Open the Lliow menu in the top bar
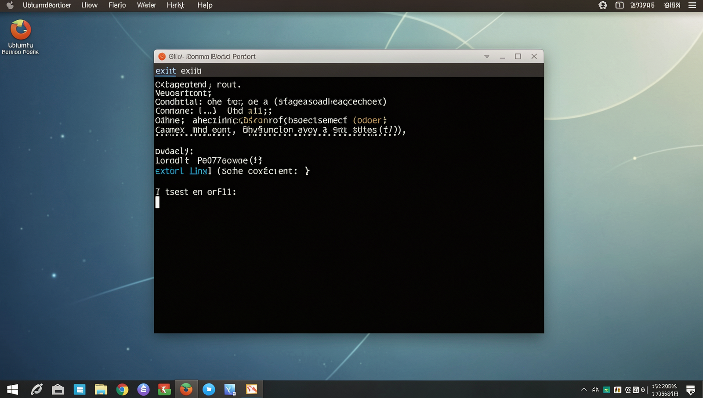 [x=89, y=5]
